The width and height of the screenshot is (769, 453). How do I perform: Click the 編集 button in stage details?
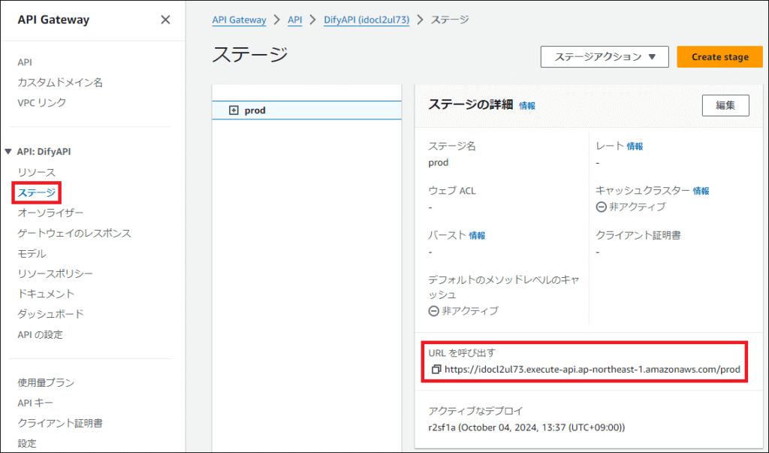coord(725,106)
